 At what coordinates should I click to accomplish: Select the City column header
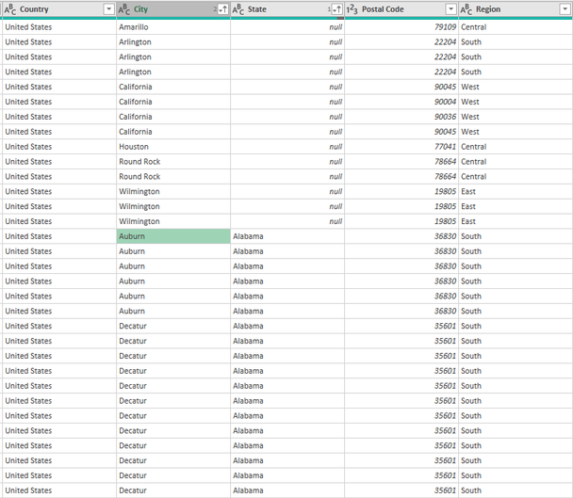click(173, 9)
